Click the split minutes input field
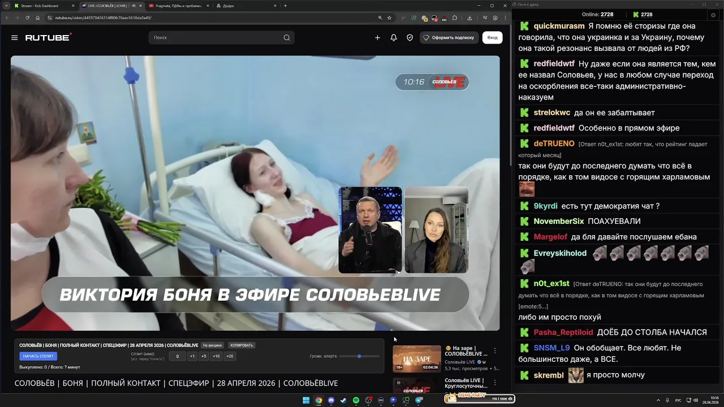Image resolution: width=724 pixels, height=407 pixels. [x=177, y=356]
